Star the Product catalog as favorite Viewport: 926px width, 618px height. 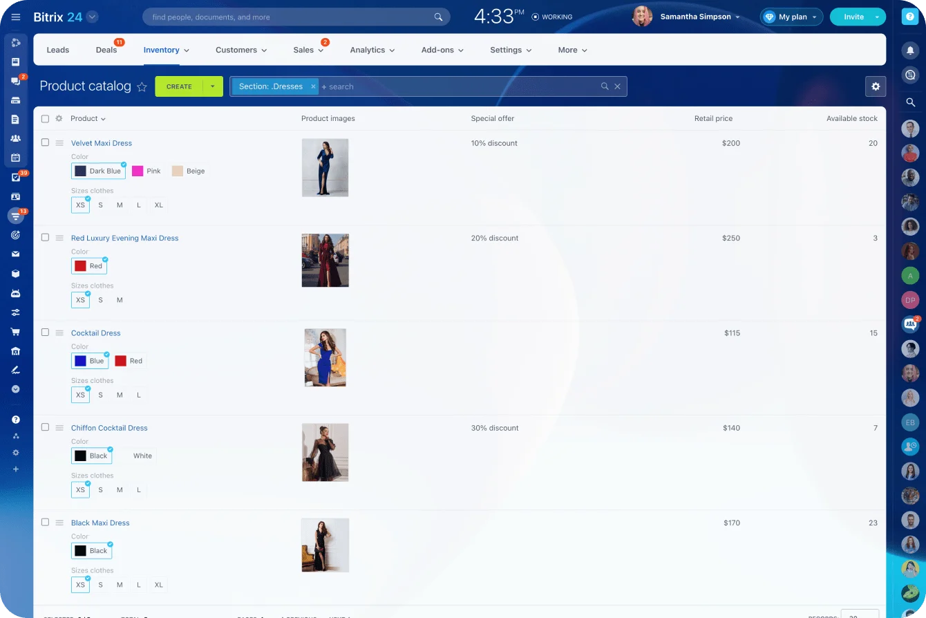pos(142,86)
